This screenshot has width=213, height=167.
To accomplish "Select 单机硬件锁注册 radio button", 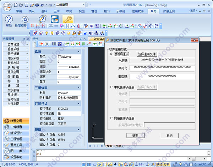I will point(111,87).
